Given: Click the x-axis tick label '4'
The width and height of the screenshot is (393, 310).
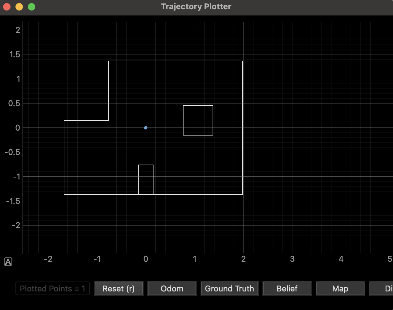Looking at the screenshot, I should (x=341, y=259).
